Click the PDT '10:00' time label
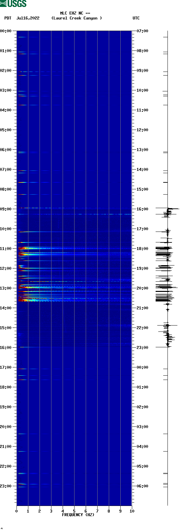 tap(6, 229)
